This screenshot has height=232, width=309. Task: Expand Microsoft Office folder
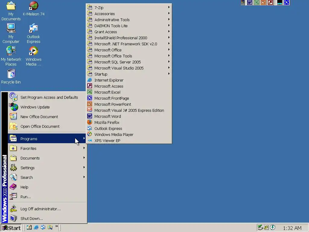(x=129, y=50)
